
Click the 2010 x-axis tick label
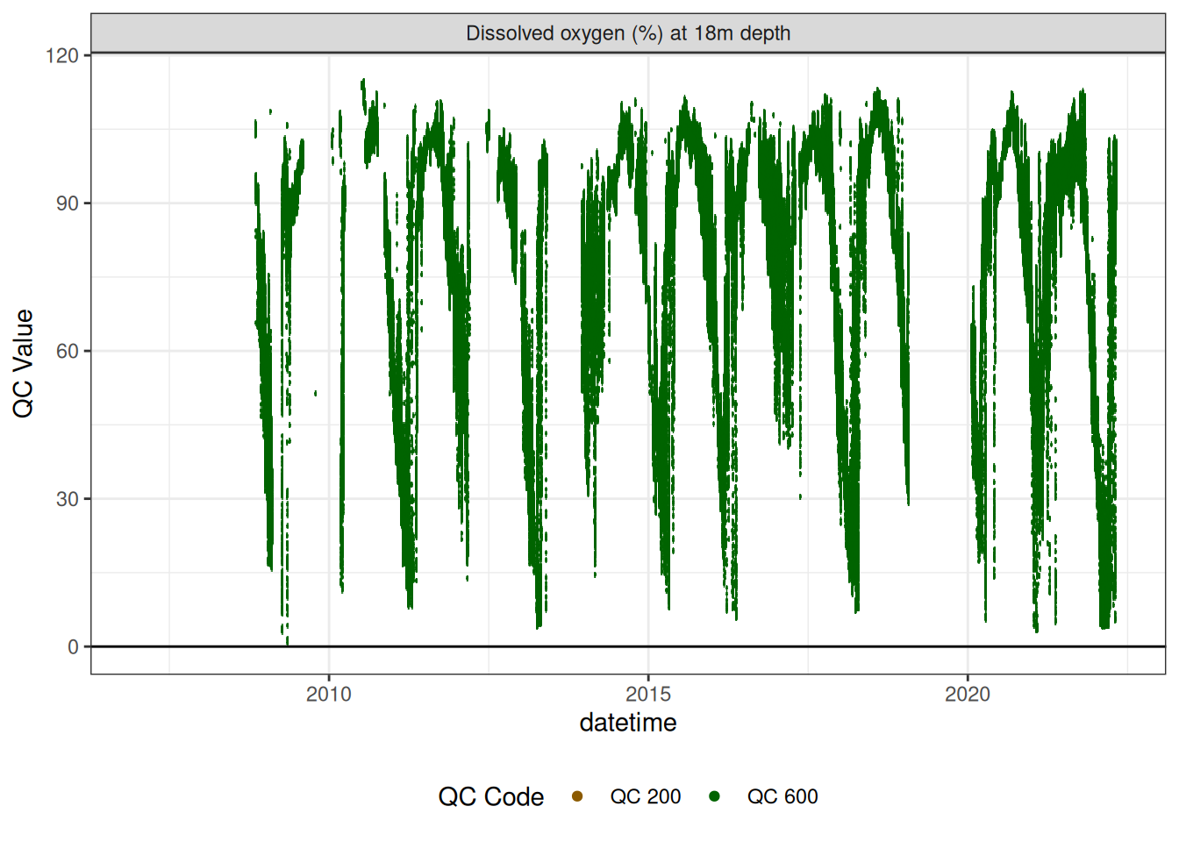pos(329,695)
